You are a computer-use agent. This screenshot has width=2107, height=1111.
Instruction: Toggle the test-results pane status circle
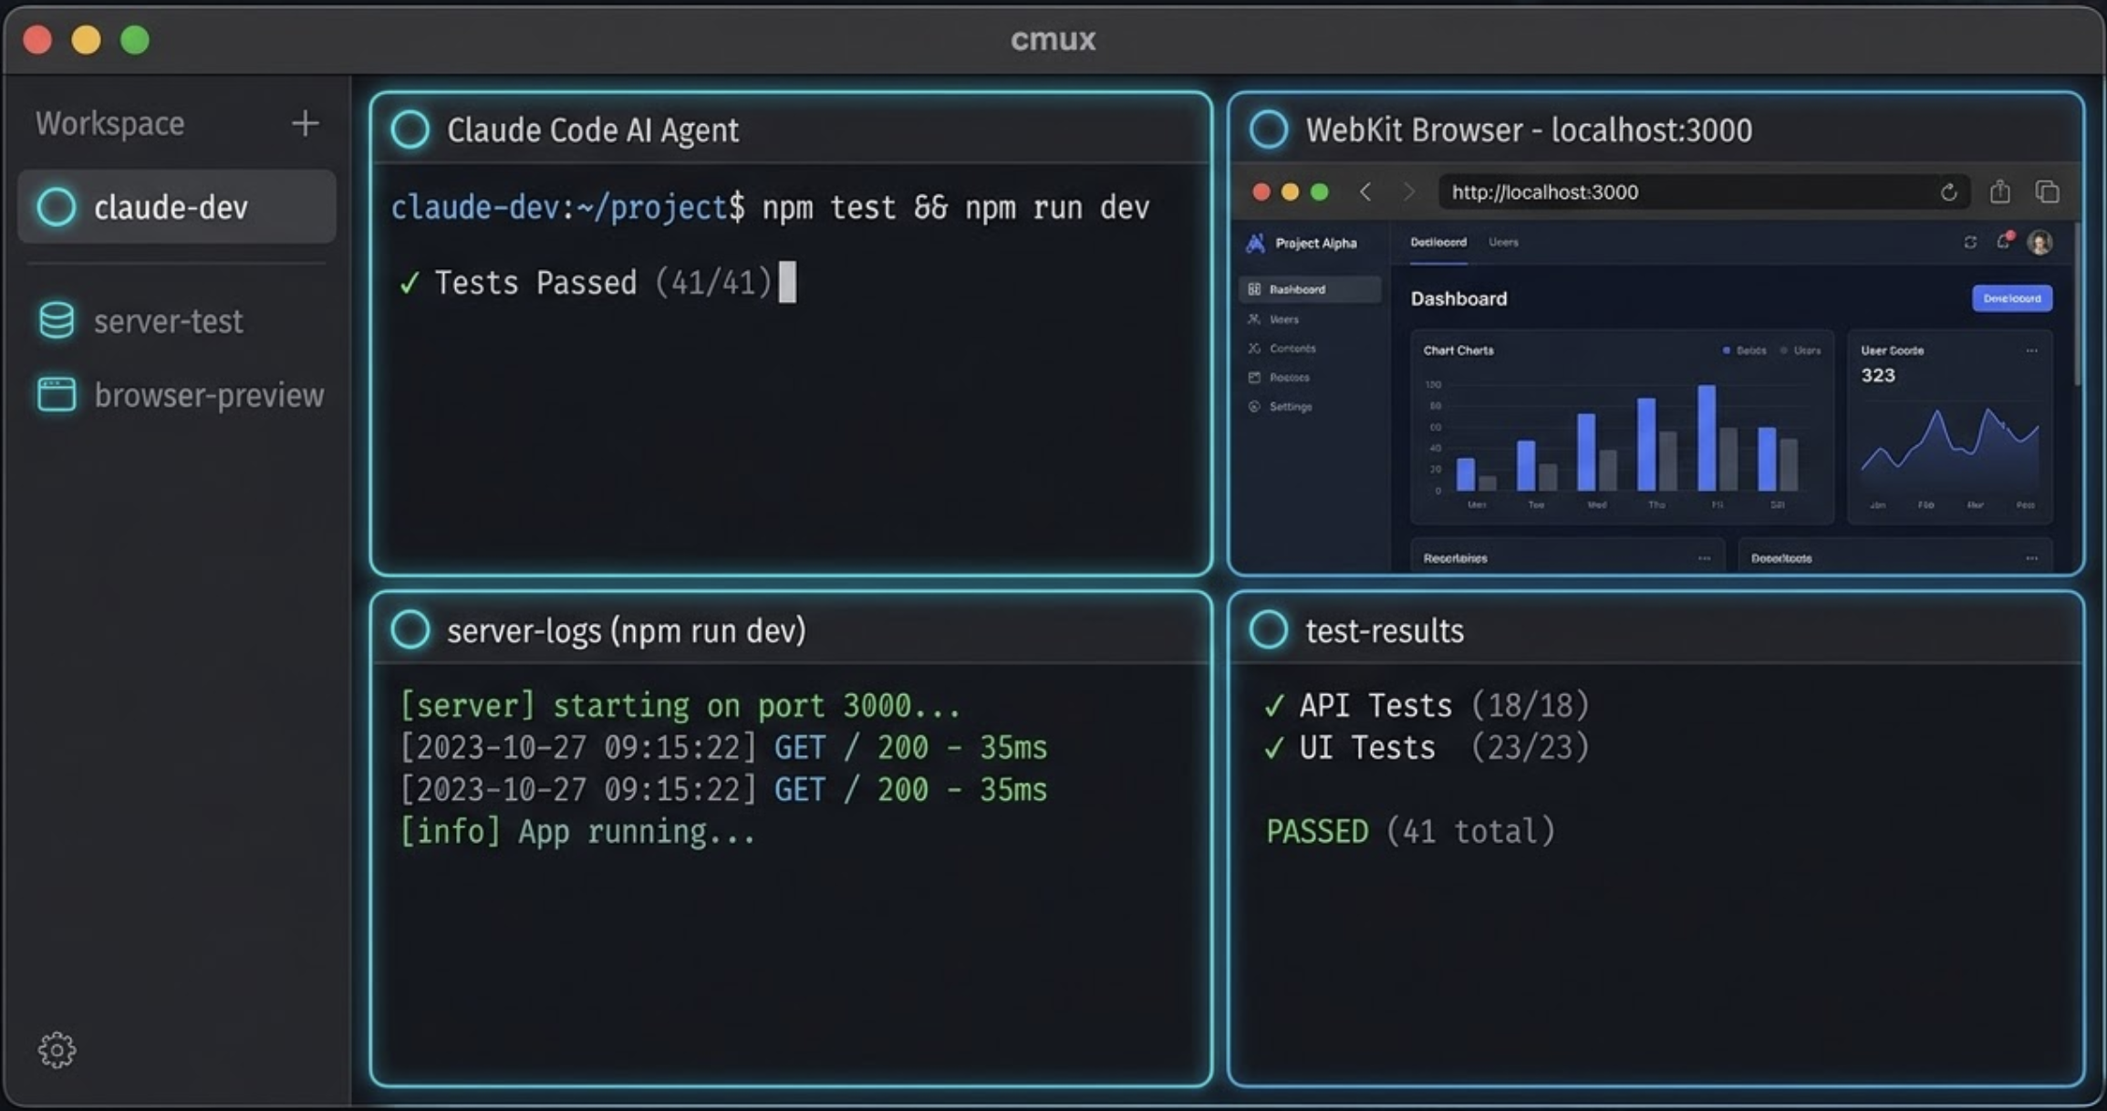point(1268,630)
